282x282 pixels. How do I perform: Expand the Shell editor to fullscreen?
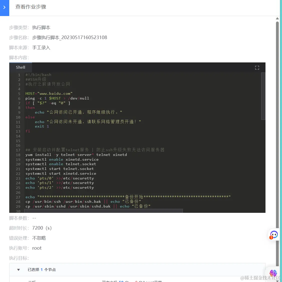pos(257,68)
